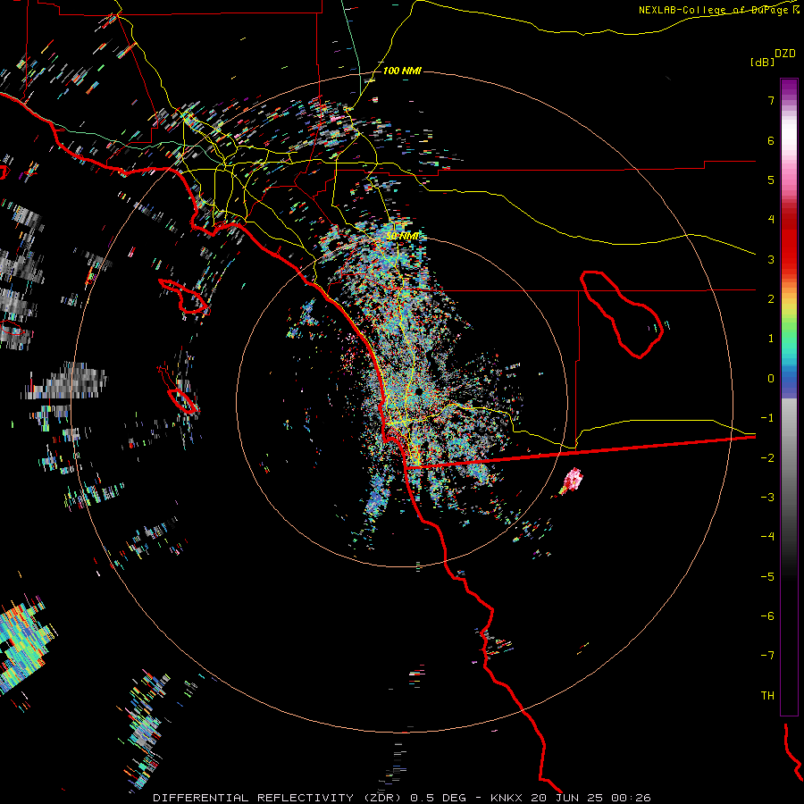Click DIFFERENTIAL REFLECTIVITY in the bottom caption
Screen dimensions: 804x804
click(x=254, y=798)
